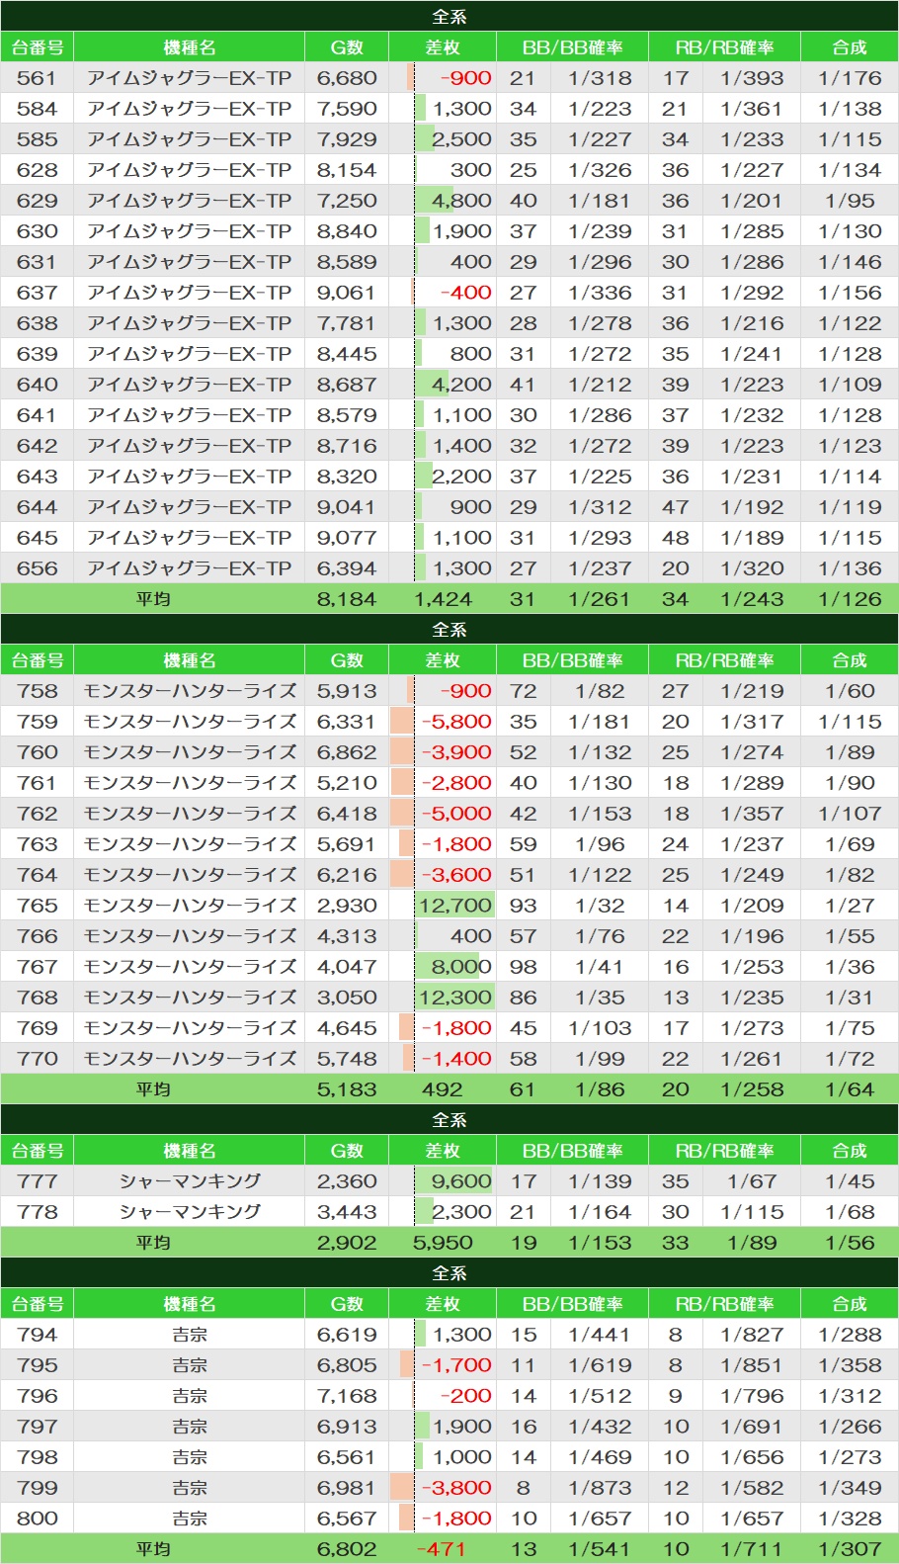Select G数 7,929 in row 585

coord(347,139)
